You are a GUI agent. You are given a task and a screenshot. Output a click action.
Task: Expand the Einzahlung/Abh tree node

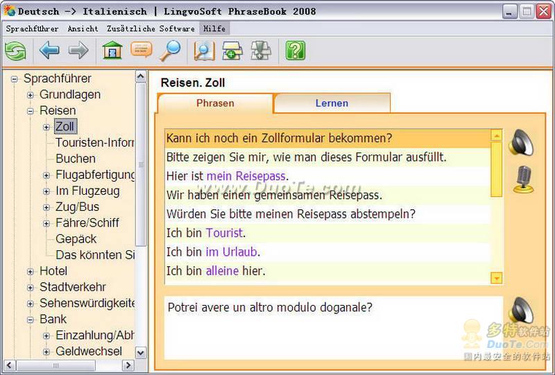(46, 335)
